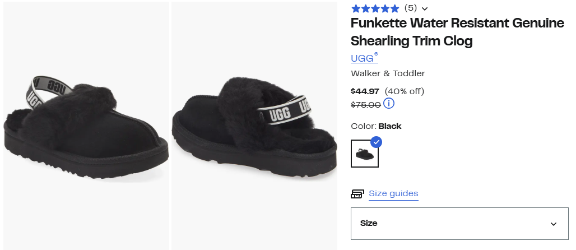
Task: Click the ruler icon next to Size guides
Action: pyautogui.click(x=357, y=194)
